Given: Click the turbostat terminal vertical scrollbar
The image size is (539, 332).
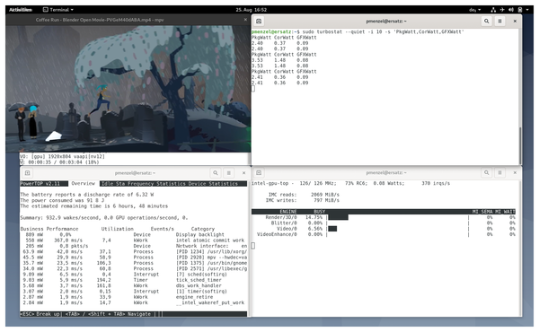Looking at the screenshot, I should click(x=520, y=145).
